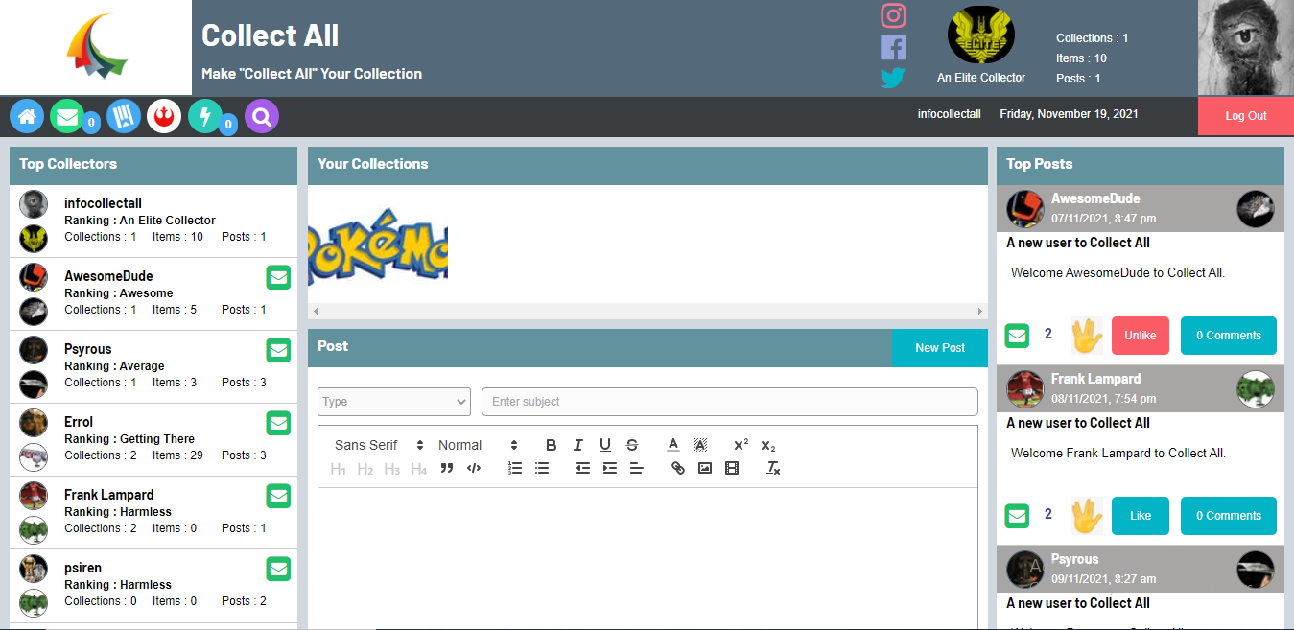Unlike AwesomeDude's welcome post
The width and height of the screenshot is (1294, 630).
pyautogui.click(x=1140, y=336)
